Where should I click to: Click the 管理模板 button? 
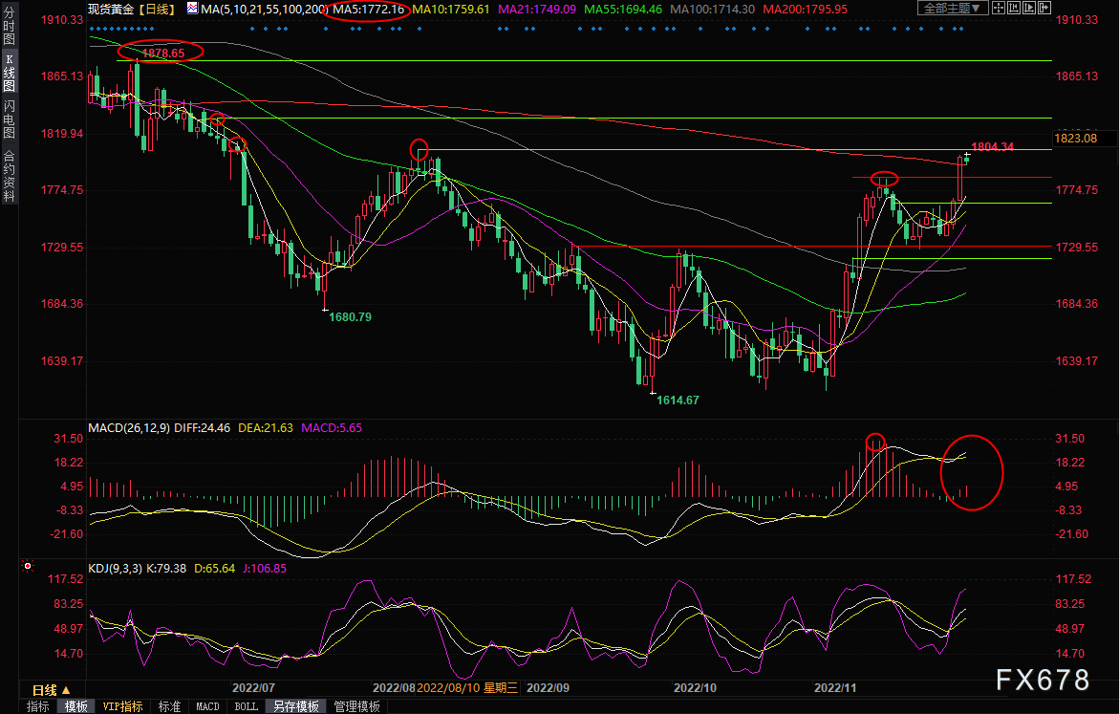coord(356,706)
